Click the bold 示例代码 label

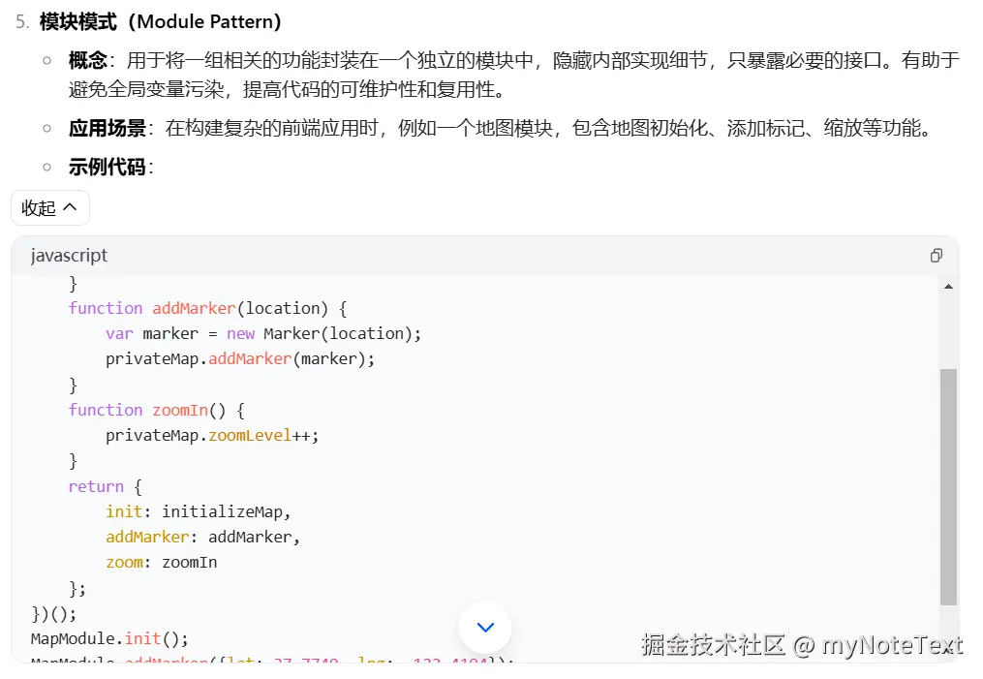(x=107, y=167)
